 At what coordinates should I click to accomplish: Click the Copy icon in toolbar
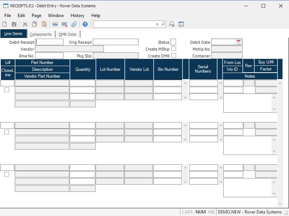coord(34,24)
